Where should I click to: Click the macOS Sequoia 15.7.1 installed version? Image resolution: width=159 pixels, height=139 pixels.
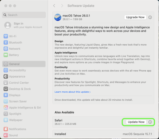pyautogui.click(x=137, y=134)
